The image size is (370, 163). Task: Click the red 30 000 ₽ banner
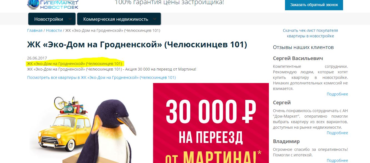pyautogui.click(x=211, y=123)
